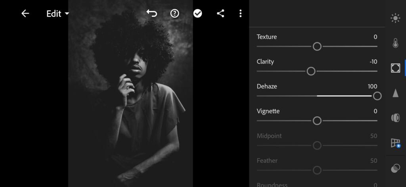The image size is (406, 187).
Task: Click the Dehaze label
Action: [267, 86]
